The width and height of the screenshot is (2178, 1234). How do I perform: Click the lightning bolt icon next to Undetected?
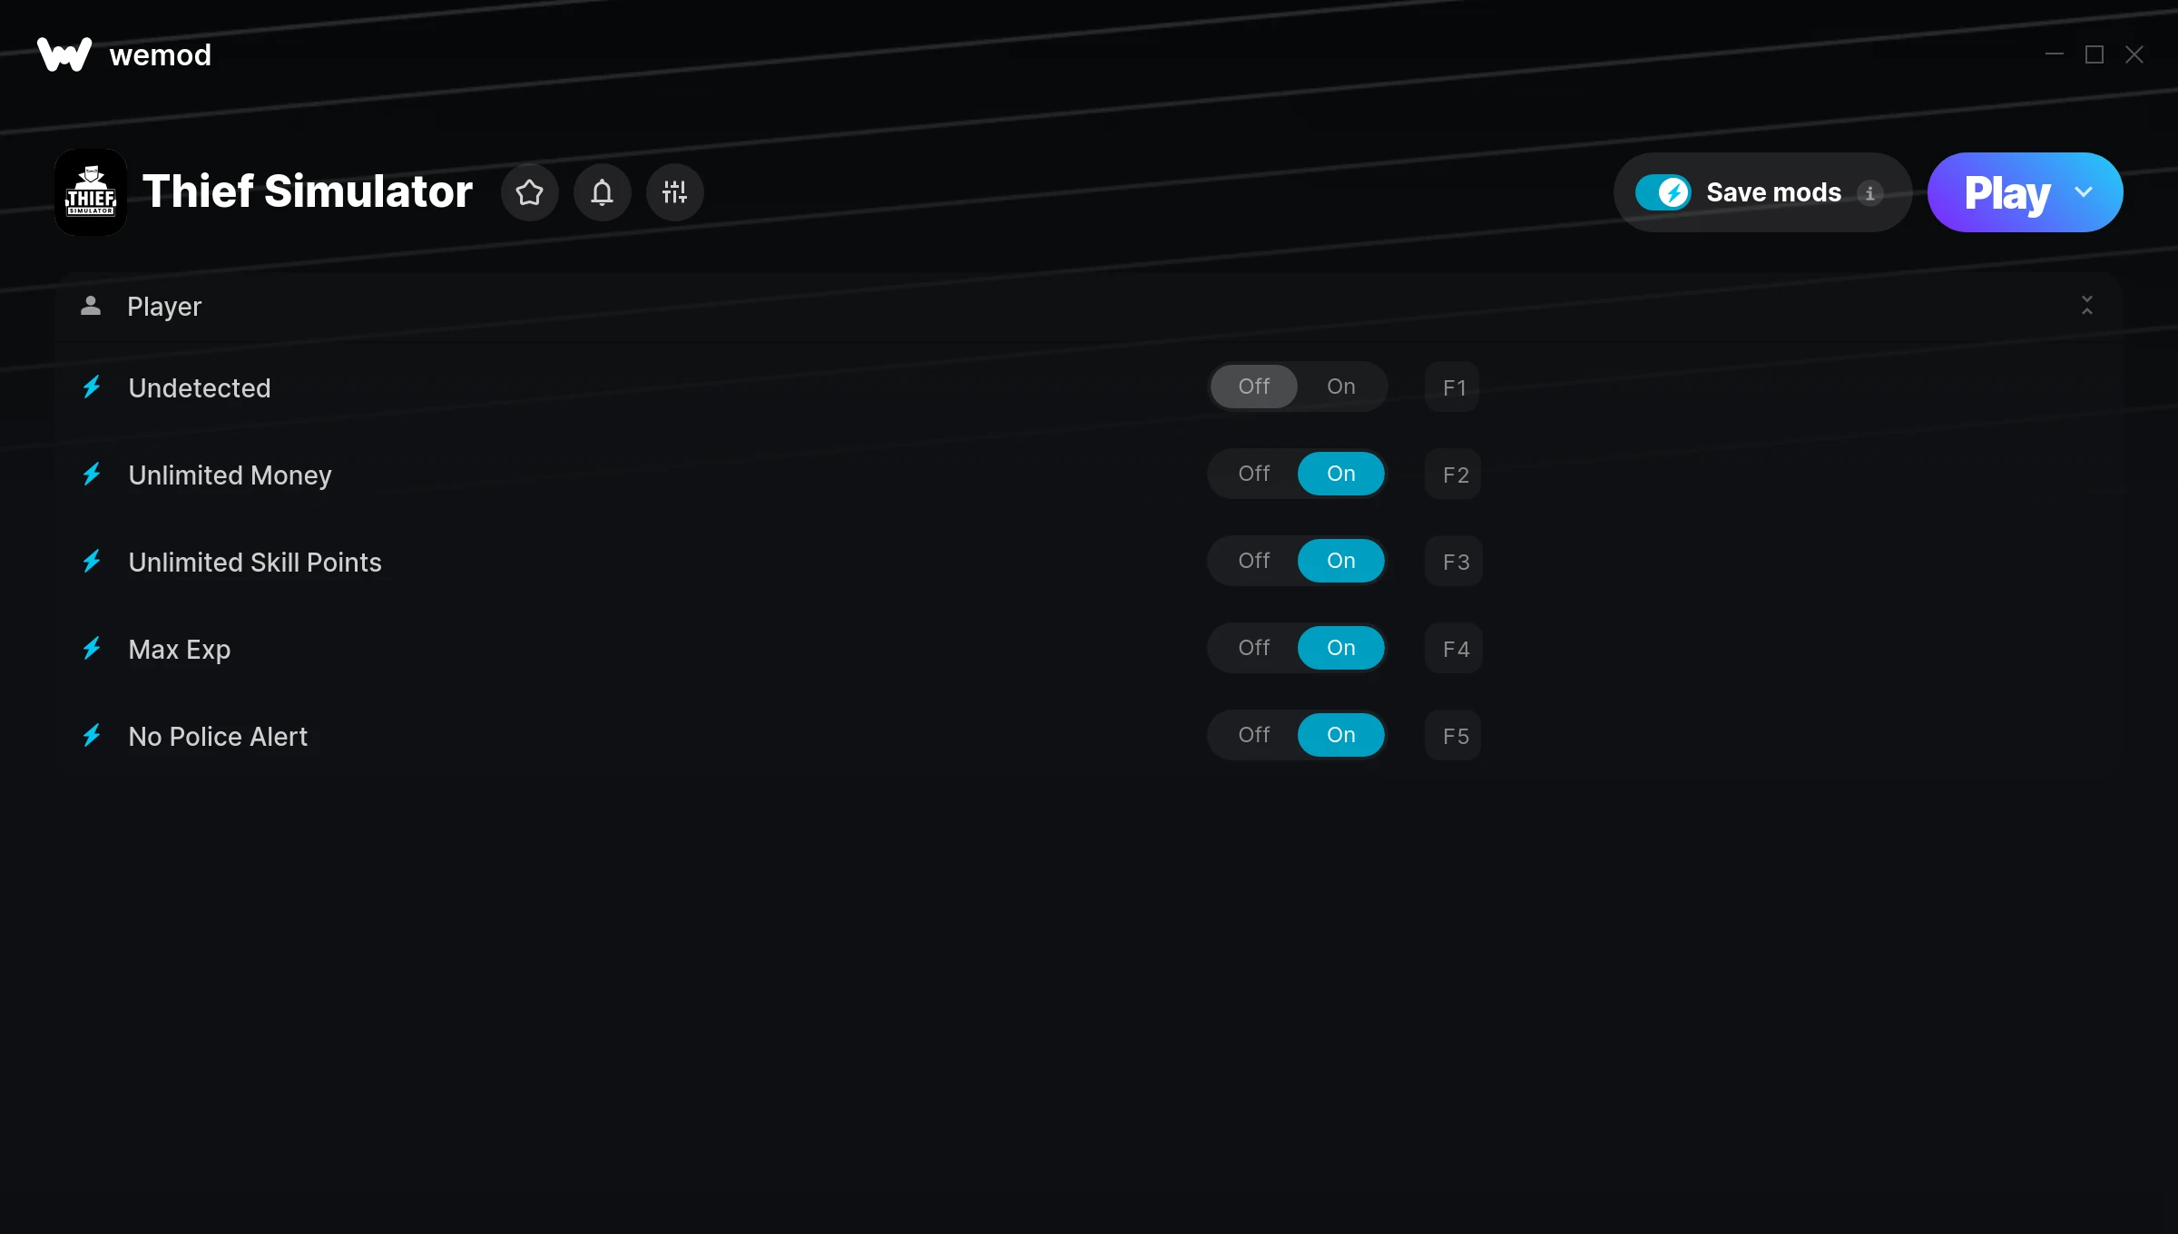(x=93, y=386)
